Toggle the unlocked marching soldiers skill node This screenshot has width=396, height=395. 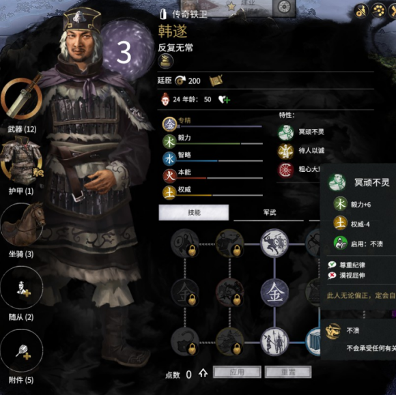[274, 244]
